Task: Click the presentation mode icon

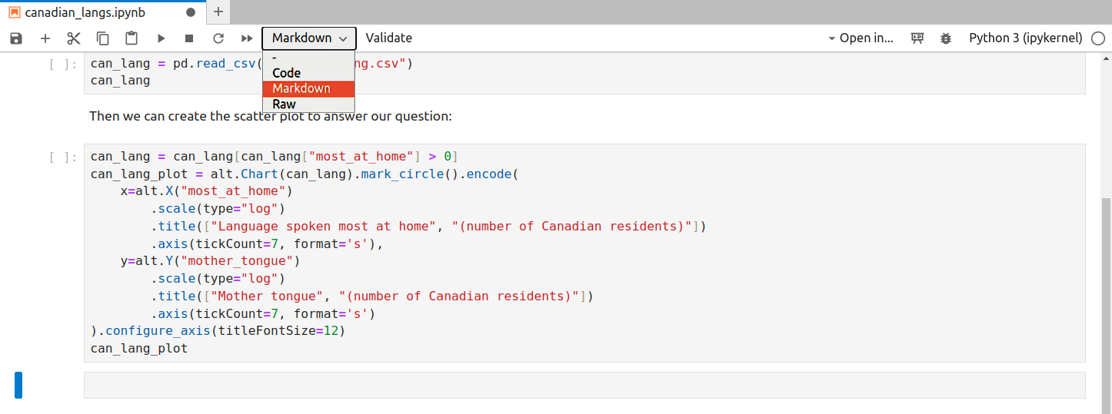Action: tap(917, 38)
